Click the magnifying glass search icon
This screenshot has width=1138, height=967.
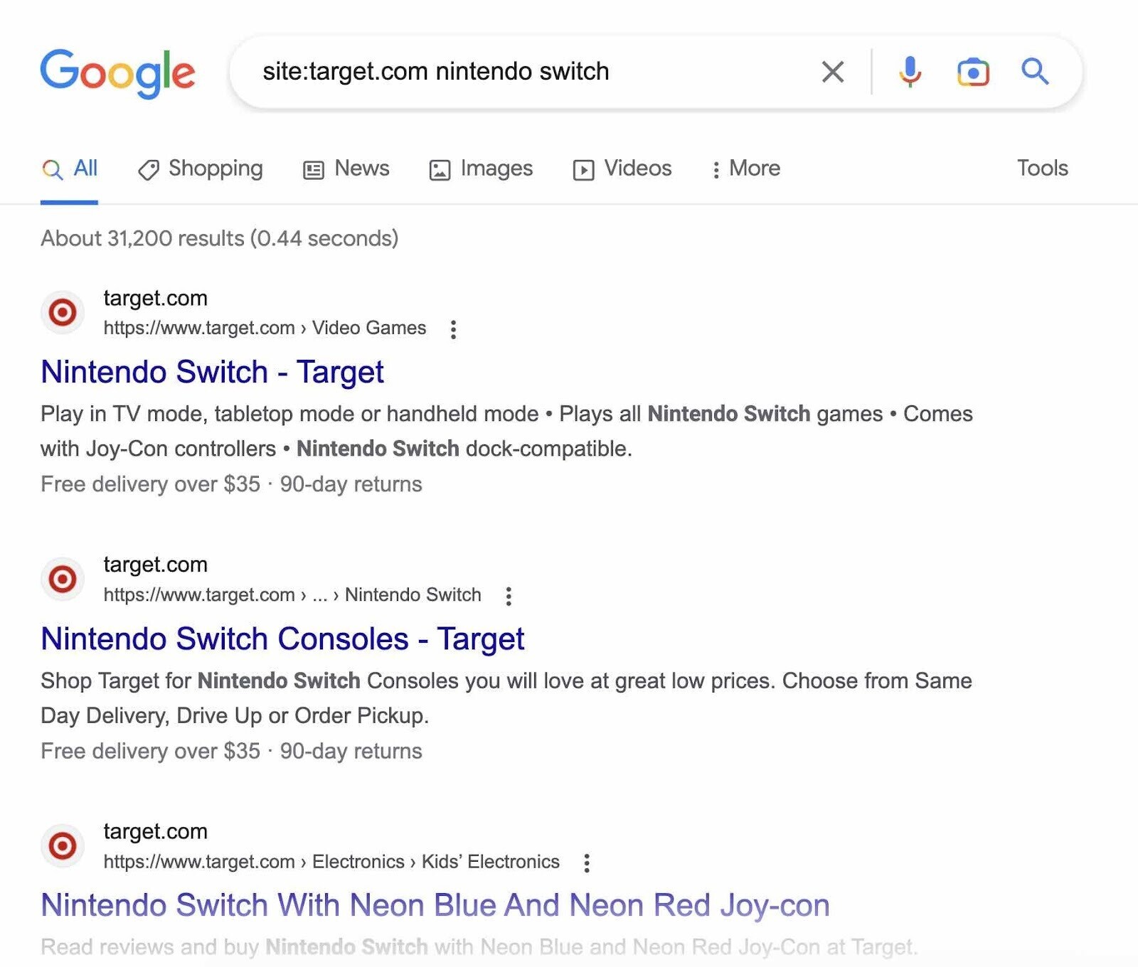1035,71
